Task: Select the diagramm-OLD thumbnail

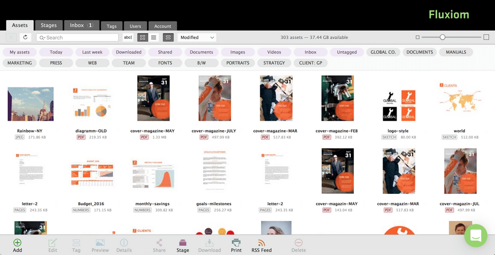Action: coord(92,103)
